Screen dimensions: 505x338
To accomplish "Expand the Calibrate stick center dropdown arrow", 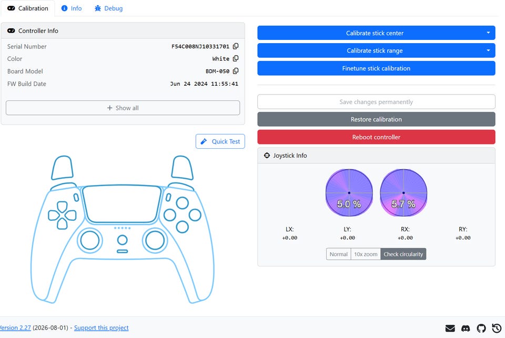I will (488, 33).
